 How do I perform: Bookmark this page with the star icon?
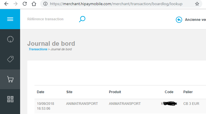point(197,4)
